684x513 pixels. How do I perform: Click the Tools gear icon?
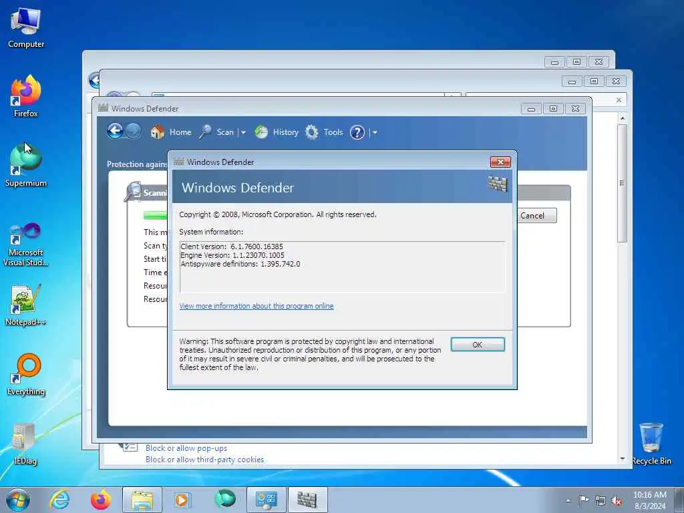click(311, 132)
